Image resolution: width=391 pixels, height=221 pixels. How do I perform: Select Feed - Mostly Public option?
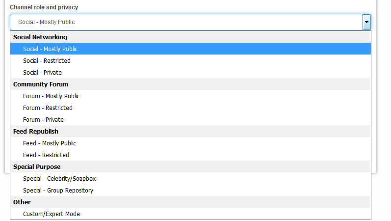[x=50, y=143]
